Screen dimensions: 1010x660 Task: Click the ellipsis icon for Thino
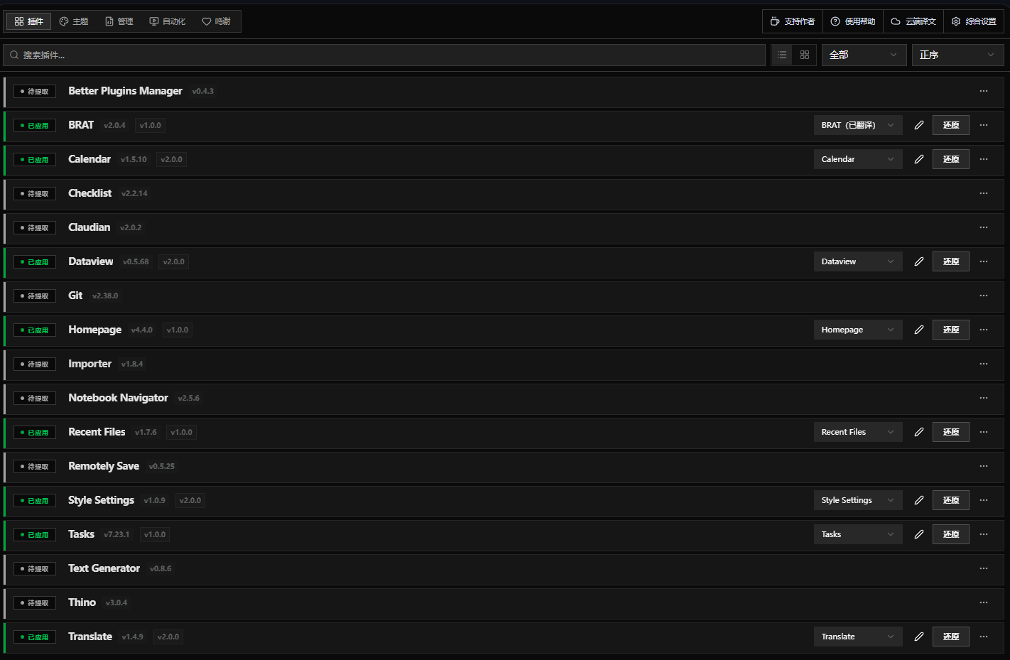point(983,602)
